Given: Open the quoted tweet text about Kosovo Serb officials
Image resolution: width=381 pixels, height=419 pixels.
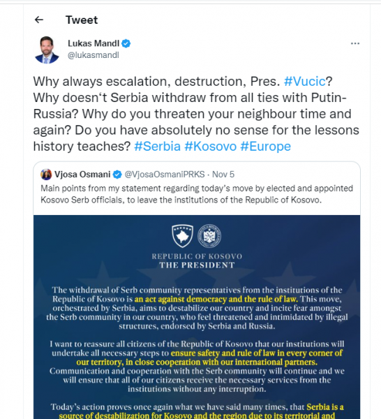Looking at the screenshot, I should [197, 194].
